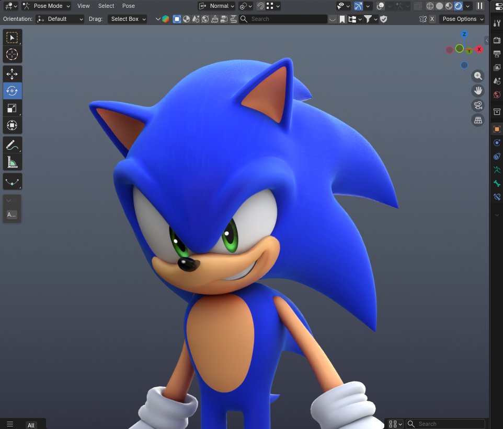Open the pivot point dropdown
The image size is (503, 429).
[246, 6]
